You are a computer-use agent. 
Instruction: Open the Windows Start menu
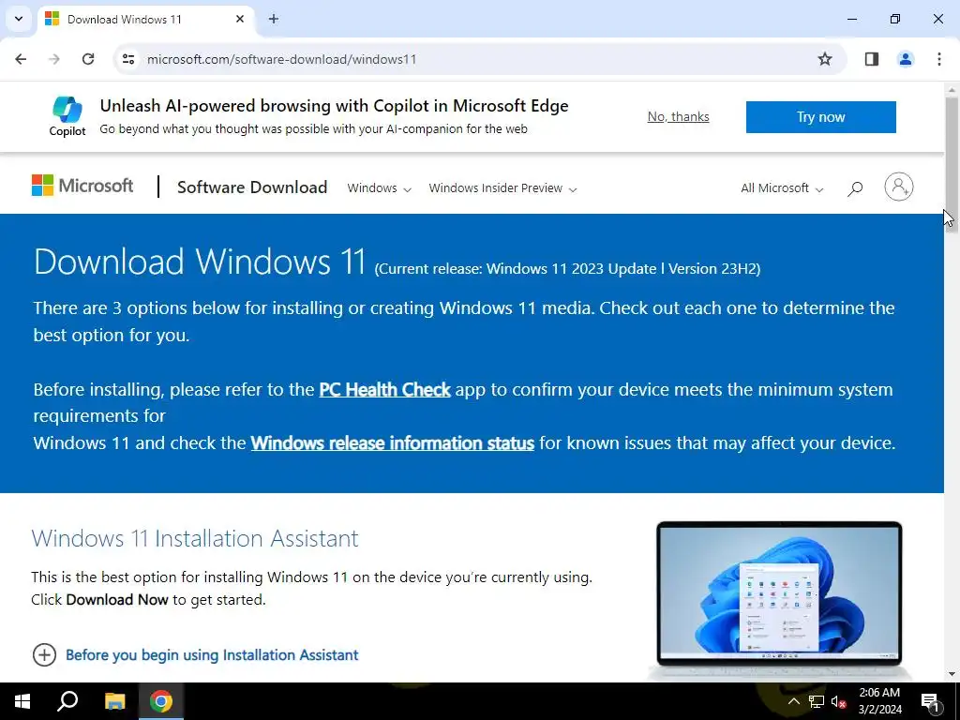coord(22,701)
